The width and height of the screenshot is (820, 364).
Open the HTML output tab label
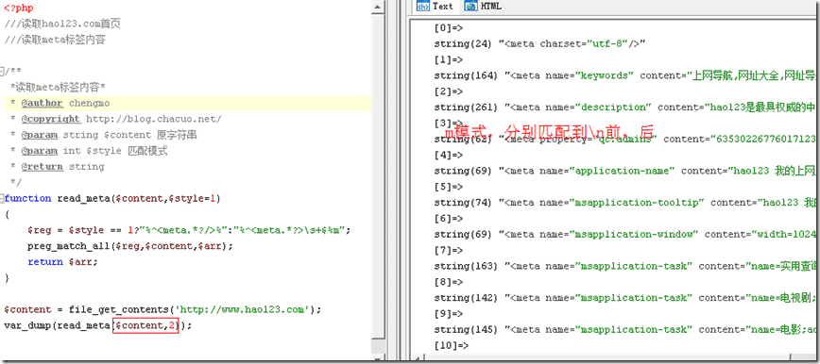pyautogui.click(x=491, y=7)
